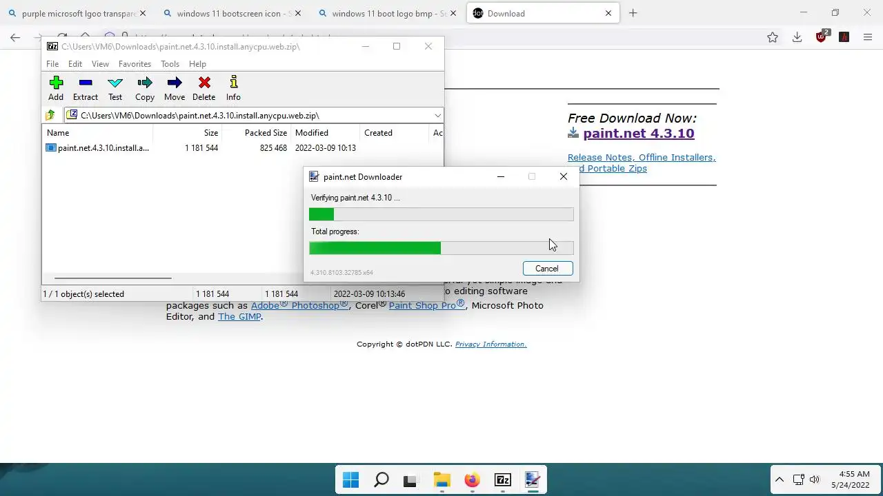Viewport: 883px width, 496px height.
Task: Open the volume tray icon
Action: [x=815, y=479]
